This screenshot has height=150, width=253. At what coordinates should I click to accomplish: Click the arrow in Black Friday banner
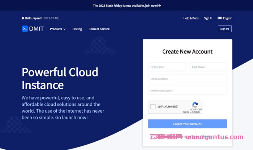[160, 6]
